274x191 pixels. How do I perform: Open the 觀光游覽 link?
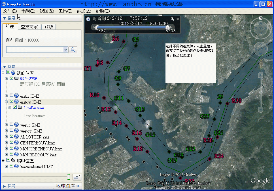pyautogui.click(x=29, y=79)
